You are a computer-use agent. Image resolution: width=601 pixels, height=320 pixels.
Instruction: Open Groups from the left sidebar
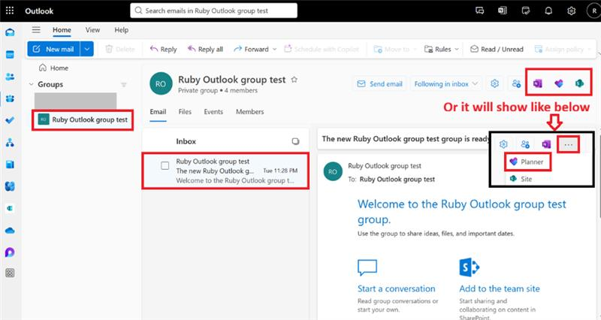pyautogui.click(x=10, y=98)
